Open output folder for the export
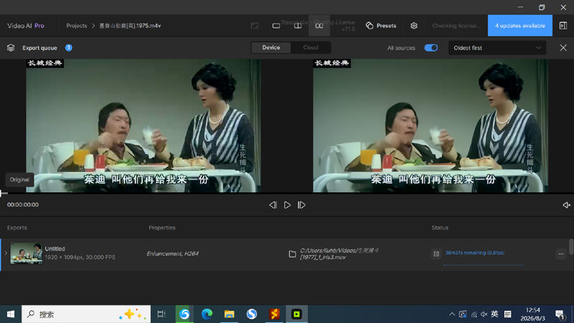The width and height of the screenshot is (574, 323). [292, 254]
